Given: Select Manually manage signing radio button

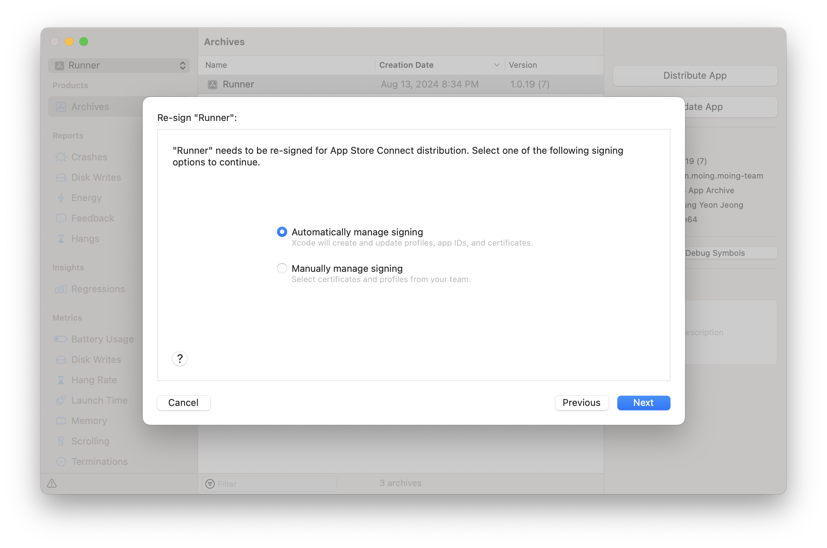Looking at the screenshot, I should pyautogui.click(x=282, y=268).
